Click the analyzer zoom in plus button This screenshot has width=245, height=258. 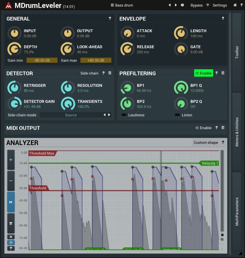pyautogui.click(x=11, y=160)
